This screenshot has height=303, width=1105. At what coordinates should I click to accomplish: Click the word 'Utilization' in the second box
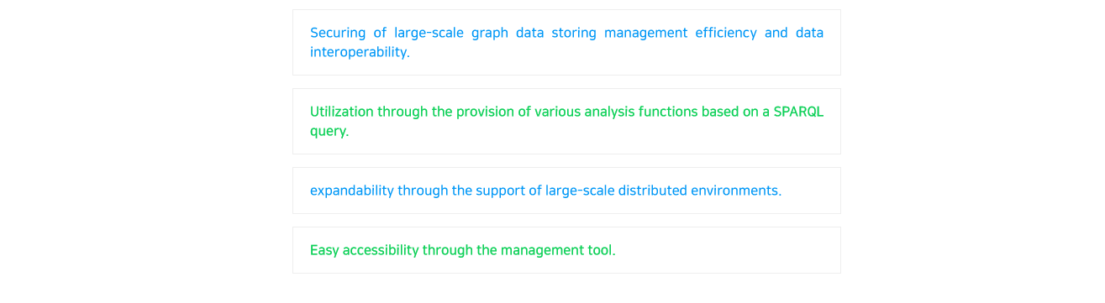342,112
